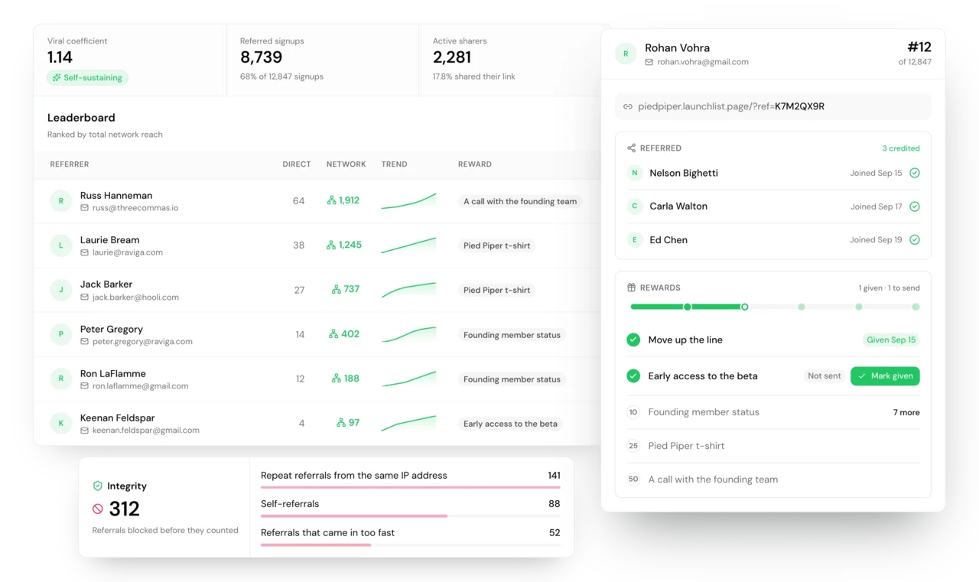Click the envelope icon beside russ@threecommas.io
979x582 pixels.
click(x=85, y=208)
